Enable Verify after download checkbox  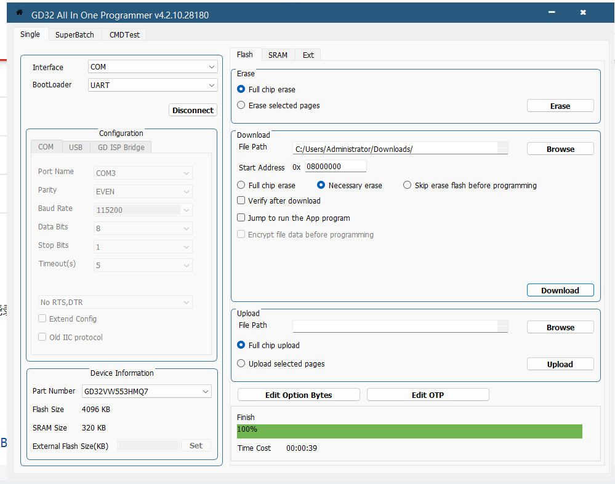coord(241,200)
